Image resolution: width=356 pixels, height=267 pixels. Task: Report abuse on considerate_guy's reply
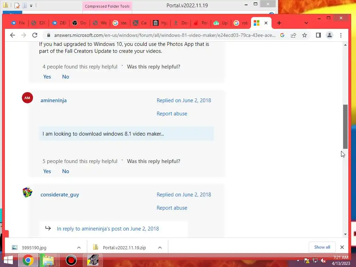pyautogui.click(x=172, y=208)
